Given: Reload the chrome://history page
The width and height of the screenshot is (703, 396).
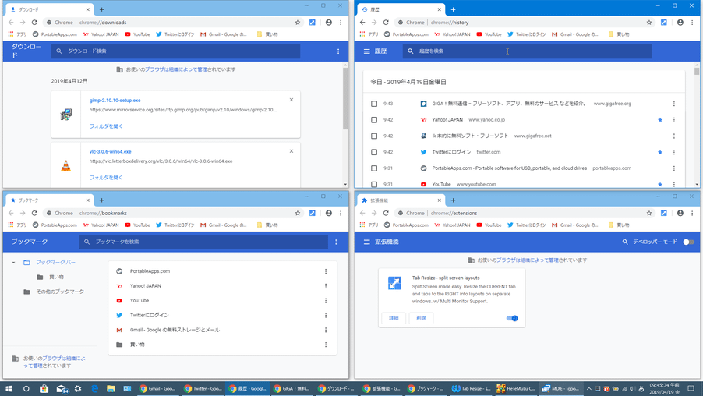Looking at the screenshot, I should coord(386,23).
